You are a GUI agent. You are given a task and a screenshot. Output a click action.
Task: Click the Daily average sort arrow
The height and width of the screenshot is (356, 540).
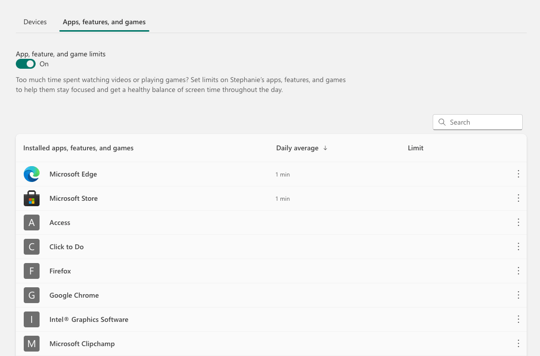325,148
